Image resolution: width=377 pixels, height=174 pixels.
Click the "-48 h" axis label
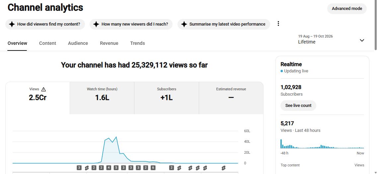coord(284,153)
